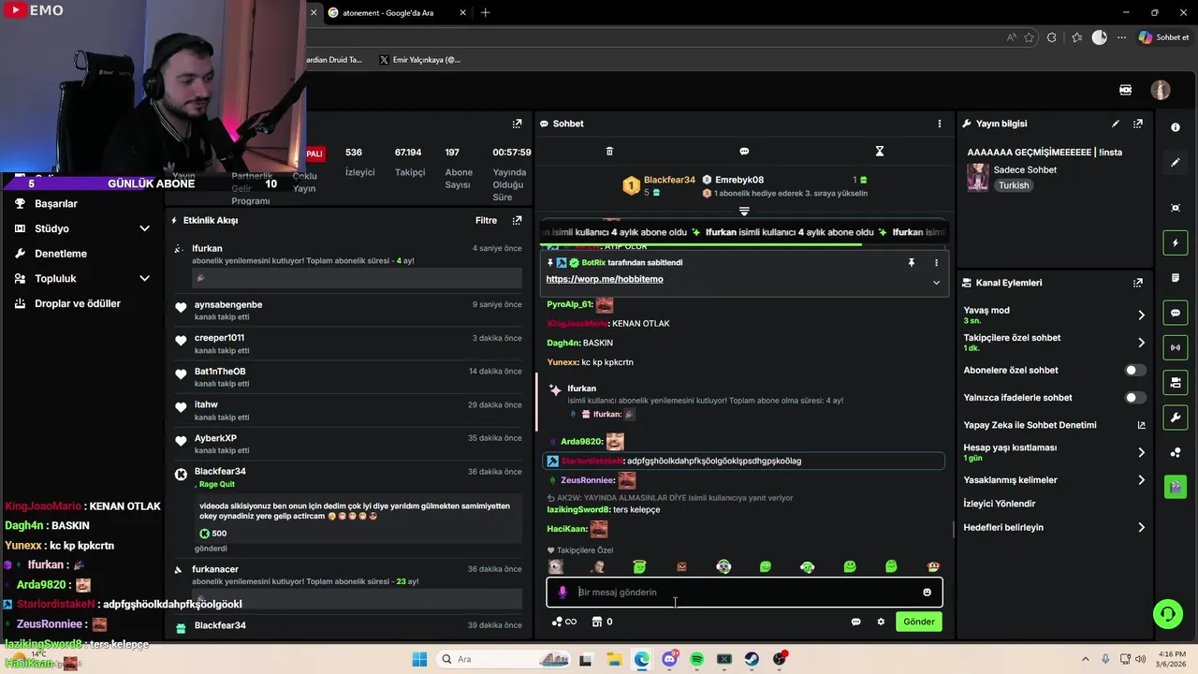This screenshot has height=674, width=1198.
Task: Click the wrench icon in right sidebar
Action: click(x=1176, y=418)
